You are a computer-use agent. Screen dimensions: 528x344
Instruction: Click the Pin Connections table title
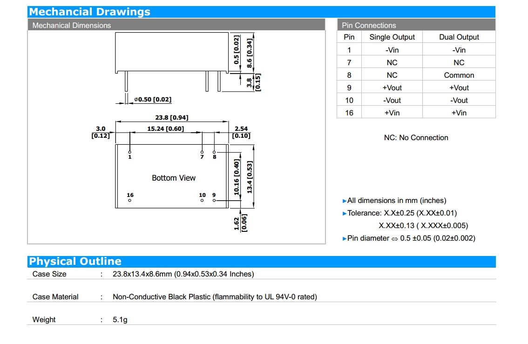[x=369, y=26]
